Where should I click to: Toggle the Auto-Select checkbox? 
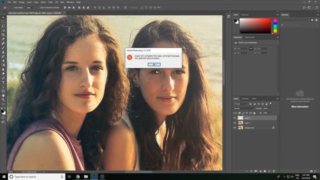click(12, 7)
